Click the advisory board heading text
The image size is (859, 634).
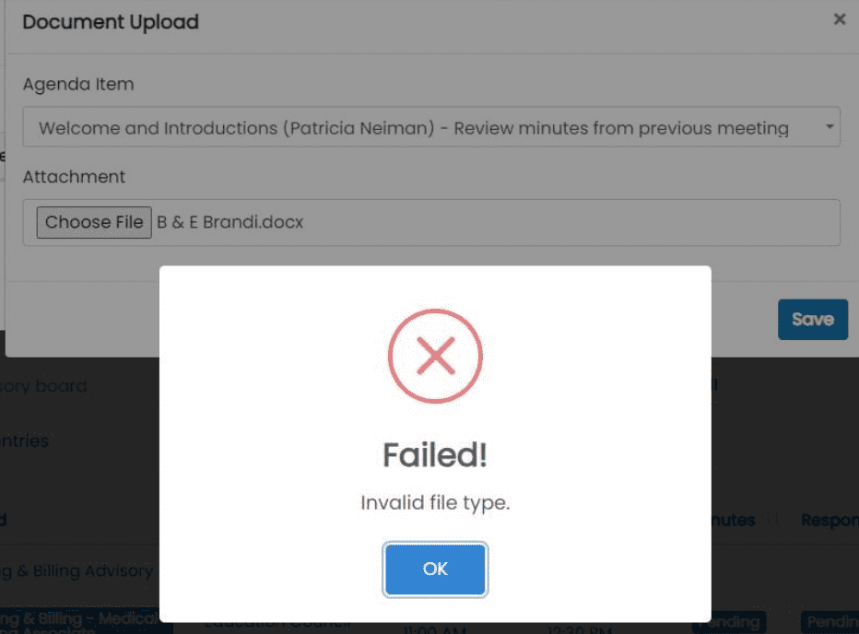[43, 386]
